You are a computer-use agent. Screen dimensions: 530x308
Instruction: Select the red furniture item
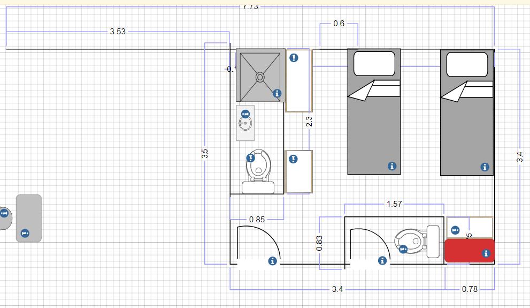coord(470,251)
